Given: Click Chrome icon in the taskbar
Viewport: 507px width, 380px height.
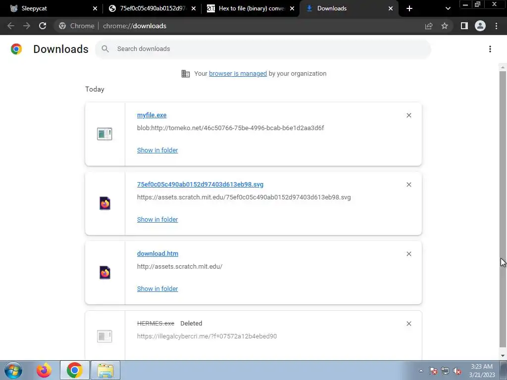Looking at the screenshot, I should coord(75,370).
